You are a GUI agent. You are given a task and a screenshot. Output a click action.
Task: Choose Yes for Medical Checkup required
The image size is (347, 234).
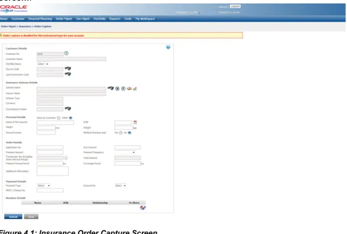[x=120, y=133]
